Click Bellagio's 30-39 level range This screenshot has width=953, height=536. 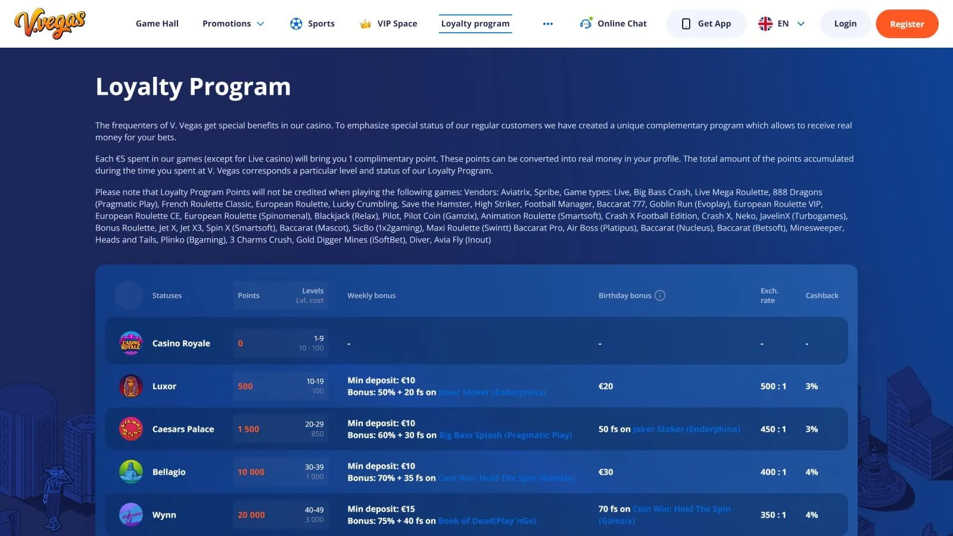tap(314, 467)
